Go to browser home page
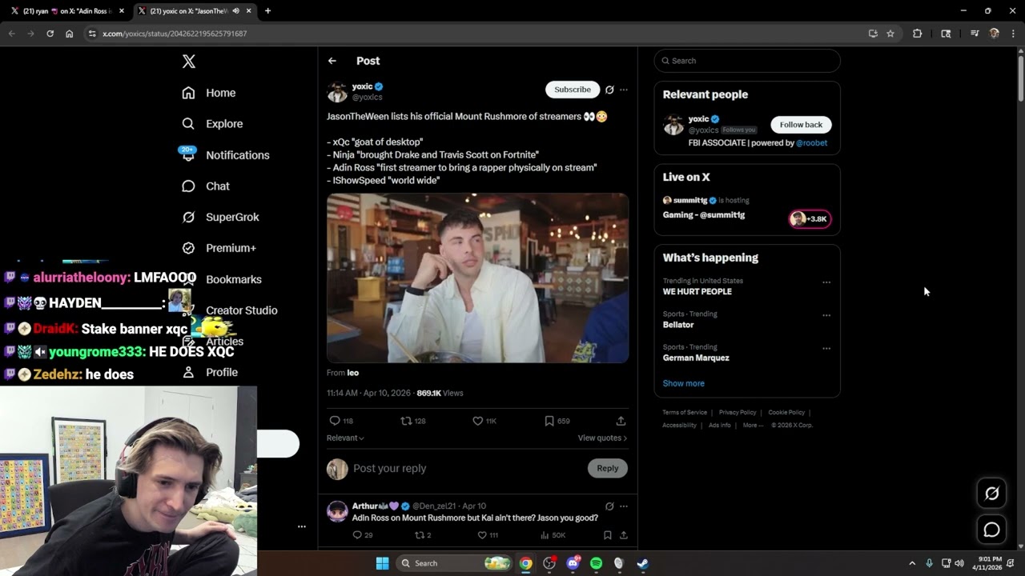Image resolution: width=1025 pixels, height=576 pixels. pyautogui.click(x=70, y=34)
